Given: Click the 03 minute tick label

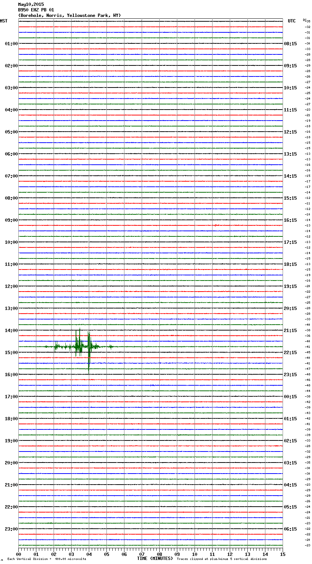Looking at the screenshot, I should [71, 554].
